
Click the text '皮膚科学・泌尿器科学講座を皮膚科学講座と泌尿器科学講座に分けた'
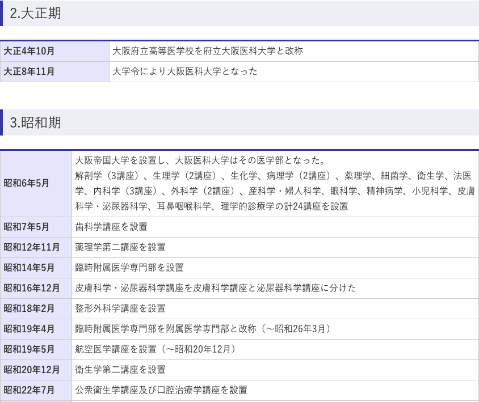point(216,289)
